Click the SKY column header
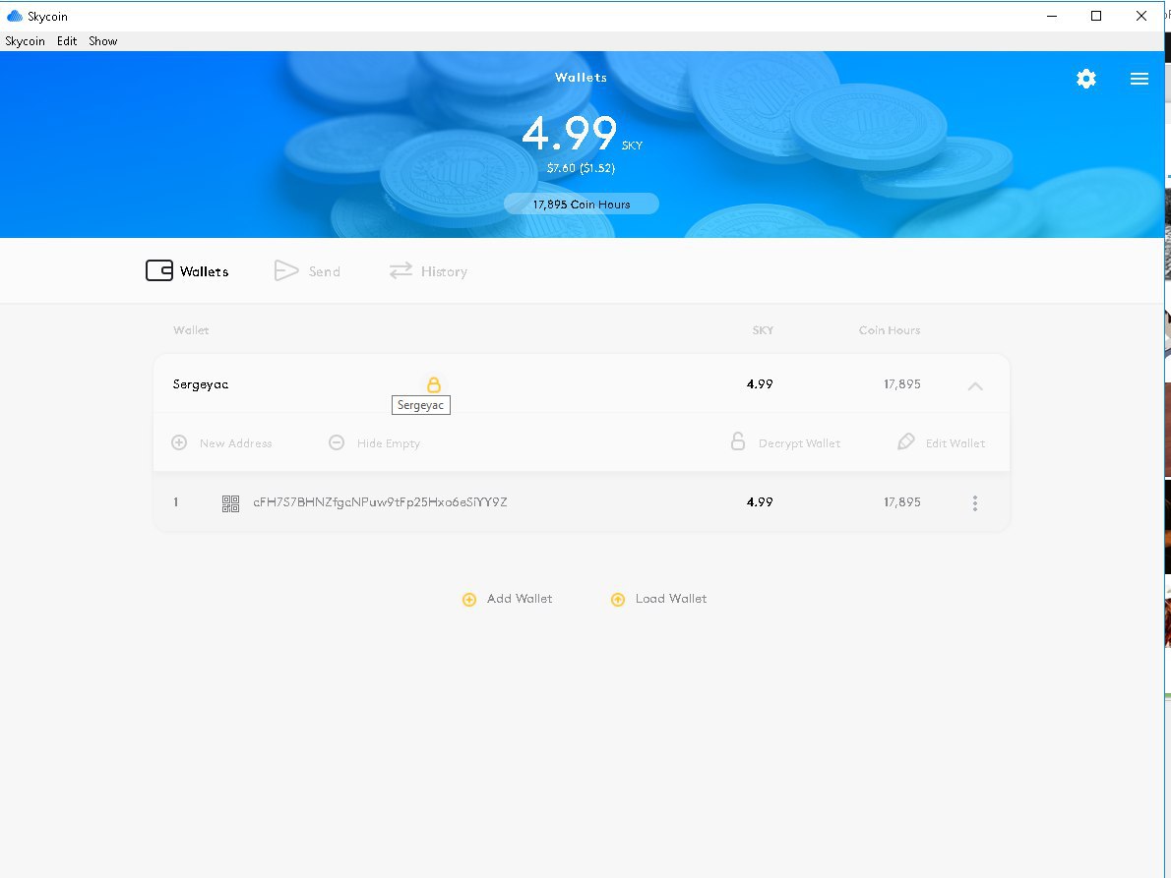1171x878 pixels. (763, 329)
